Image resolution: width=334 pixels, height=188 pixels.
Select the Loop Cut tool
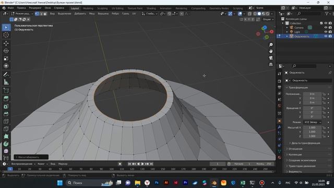(x=6, y=122)
